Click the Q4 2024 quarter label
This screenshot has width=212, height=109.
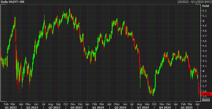[165, 107]
